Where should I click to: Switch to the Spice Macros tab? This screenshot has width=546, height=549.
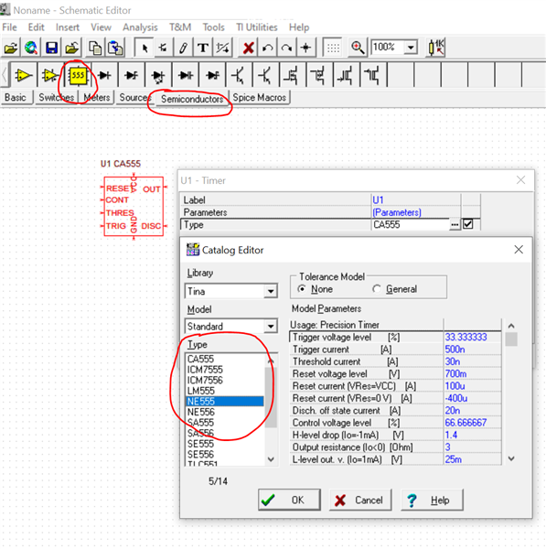click(260, 98)
